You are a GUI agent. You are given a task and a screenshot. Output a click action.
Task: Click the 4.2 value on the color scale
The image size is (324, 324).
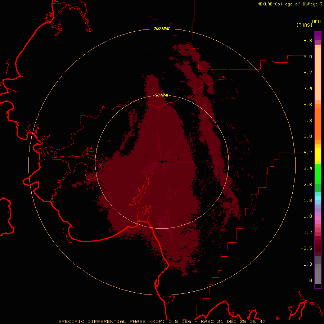(x=308, y=153)
